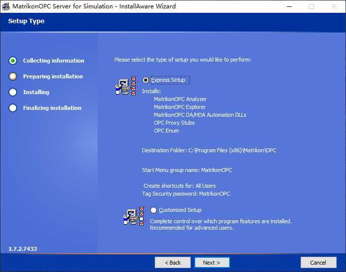Click the Customized Setup label text
346x272 pixels.
point(180,210)
